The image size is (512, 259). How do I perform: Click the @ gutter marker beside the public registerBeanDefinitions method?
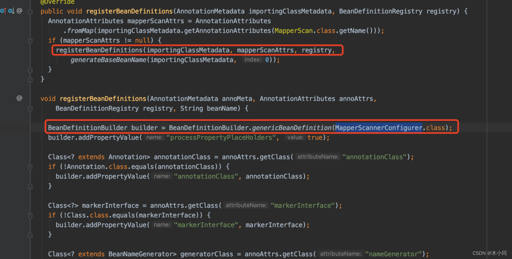[x=19, y=11]
